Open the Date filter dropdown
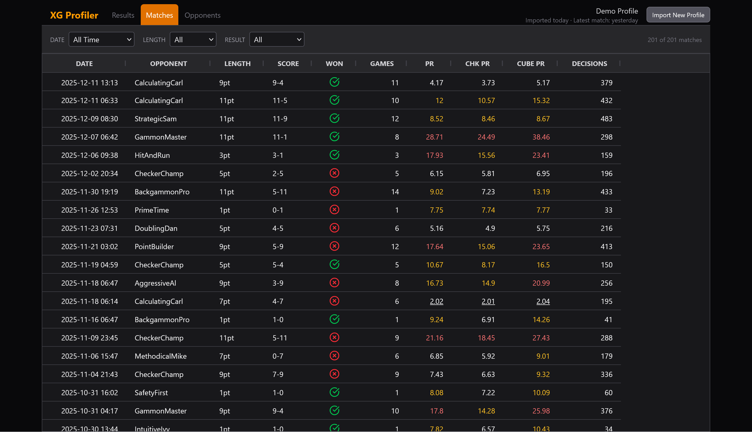Image resolution: width=752 pixels, height=432 pixels. coord(101,39)
